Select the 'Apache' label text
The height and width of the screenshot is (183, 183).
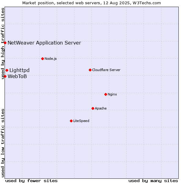(x=101, y=108)
